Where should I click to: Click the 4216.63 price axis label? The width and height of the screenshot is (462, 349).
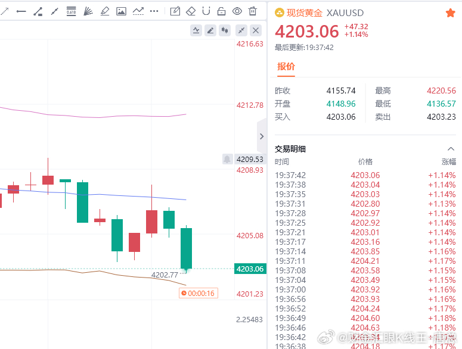(x=250, y=44)
